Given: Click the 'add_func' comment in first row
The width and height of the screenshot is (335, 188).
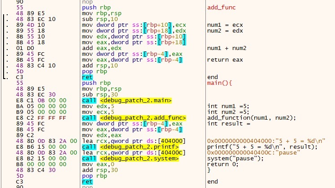Looking at the screenshot, I should pos(222,8).
